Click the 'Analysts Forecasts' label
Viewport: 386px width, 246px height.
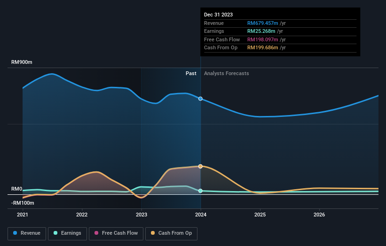pyautogui.click(x=226, y=73)
